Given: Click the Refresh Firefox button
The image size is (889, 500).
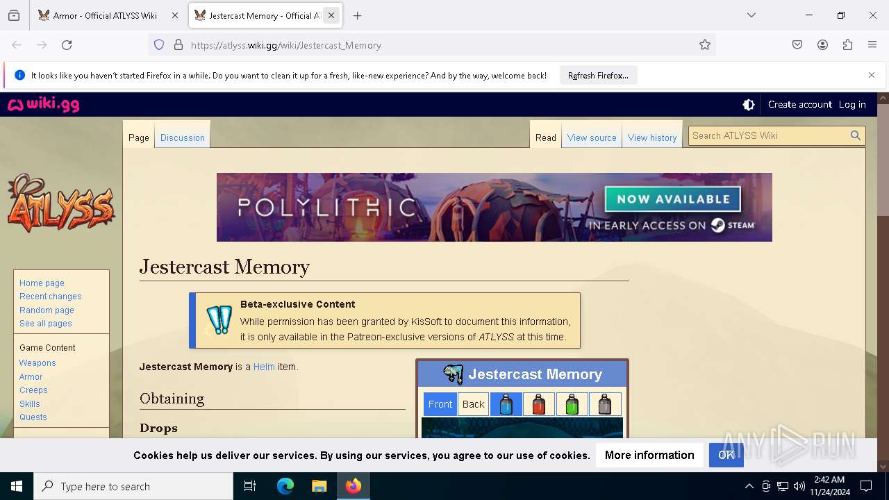Looking at the screenshot, I should tap(598, 76).
